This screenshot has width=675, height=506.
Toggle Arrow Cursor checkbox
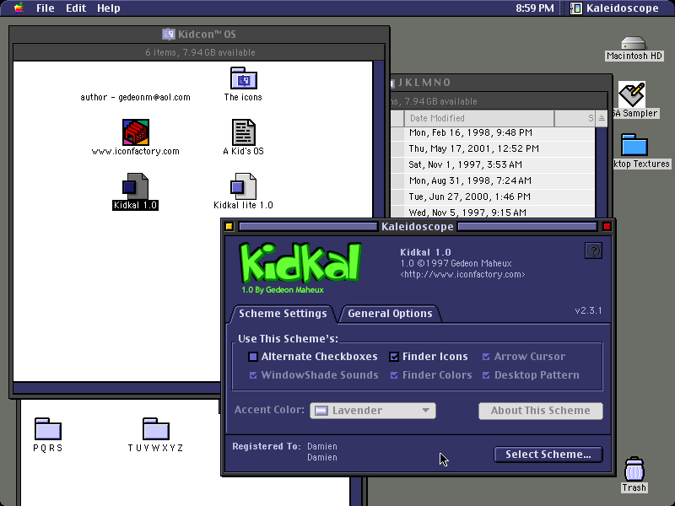tap(486, 357)
